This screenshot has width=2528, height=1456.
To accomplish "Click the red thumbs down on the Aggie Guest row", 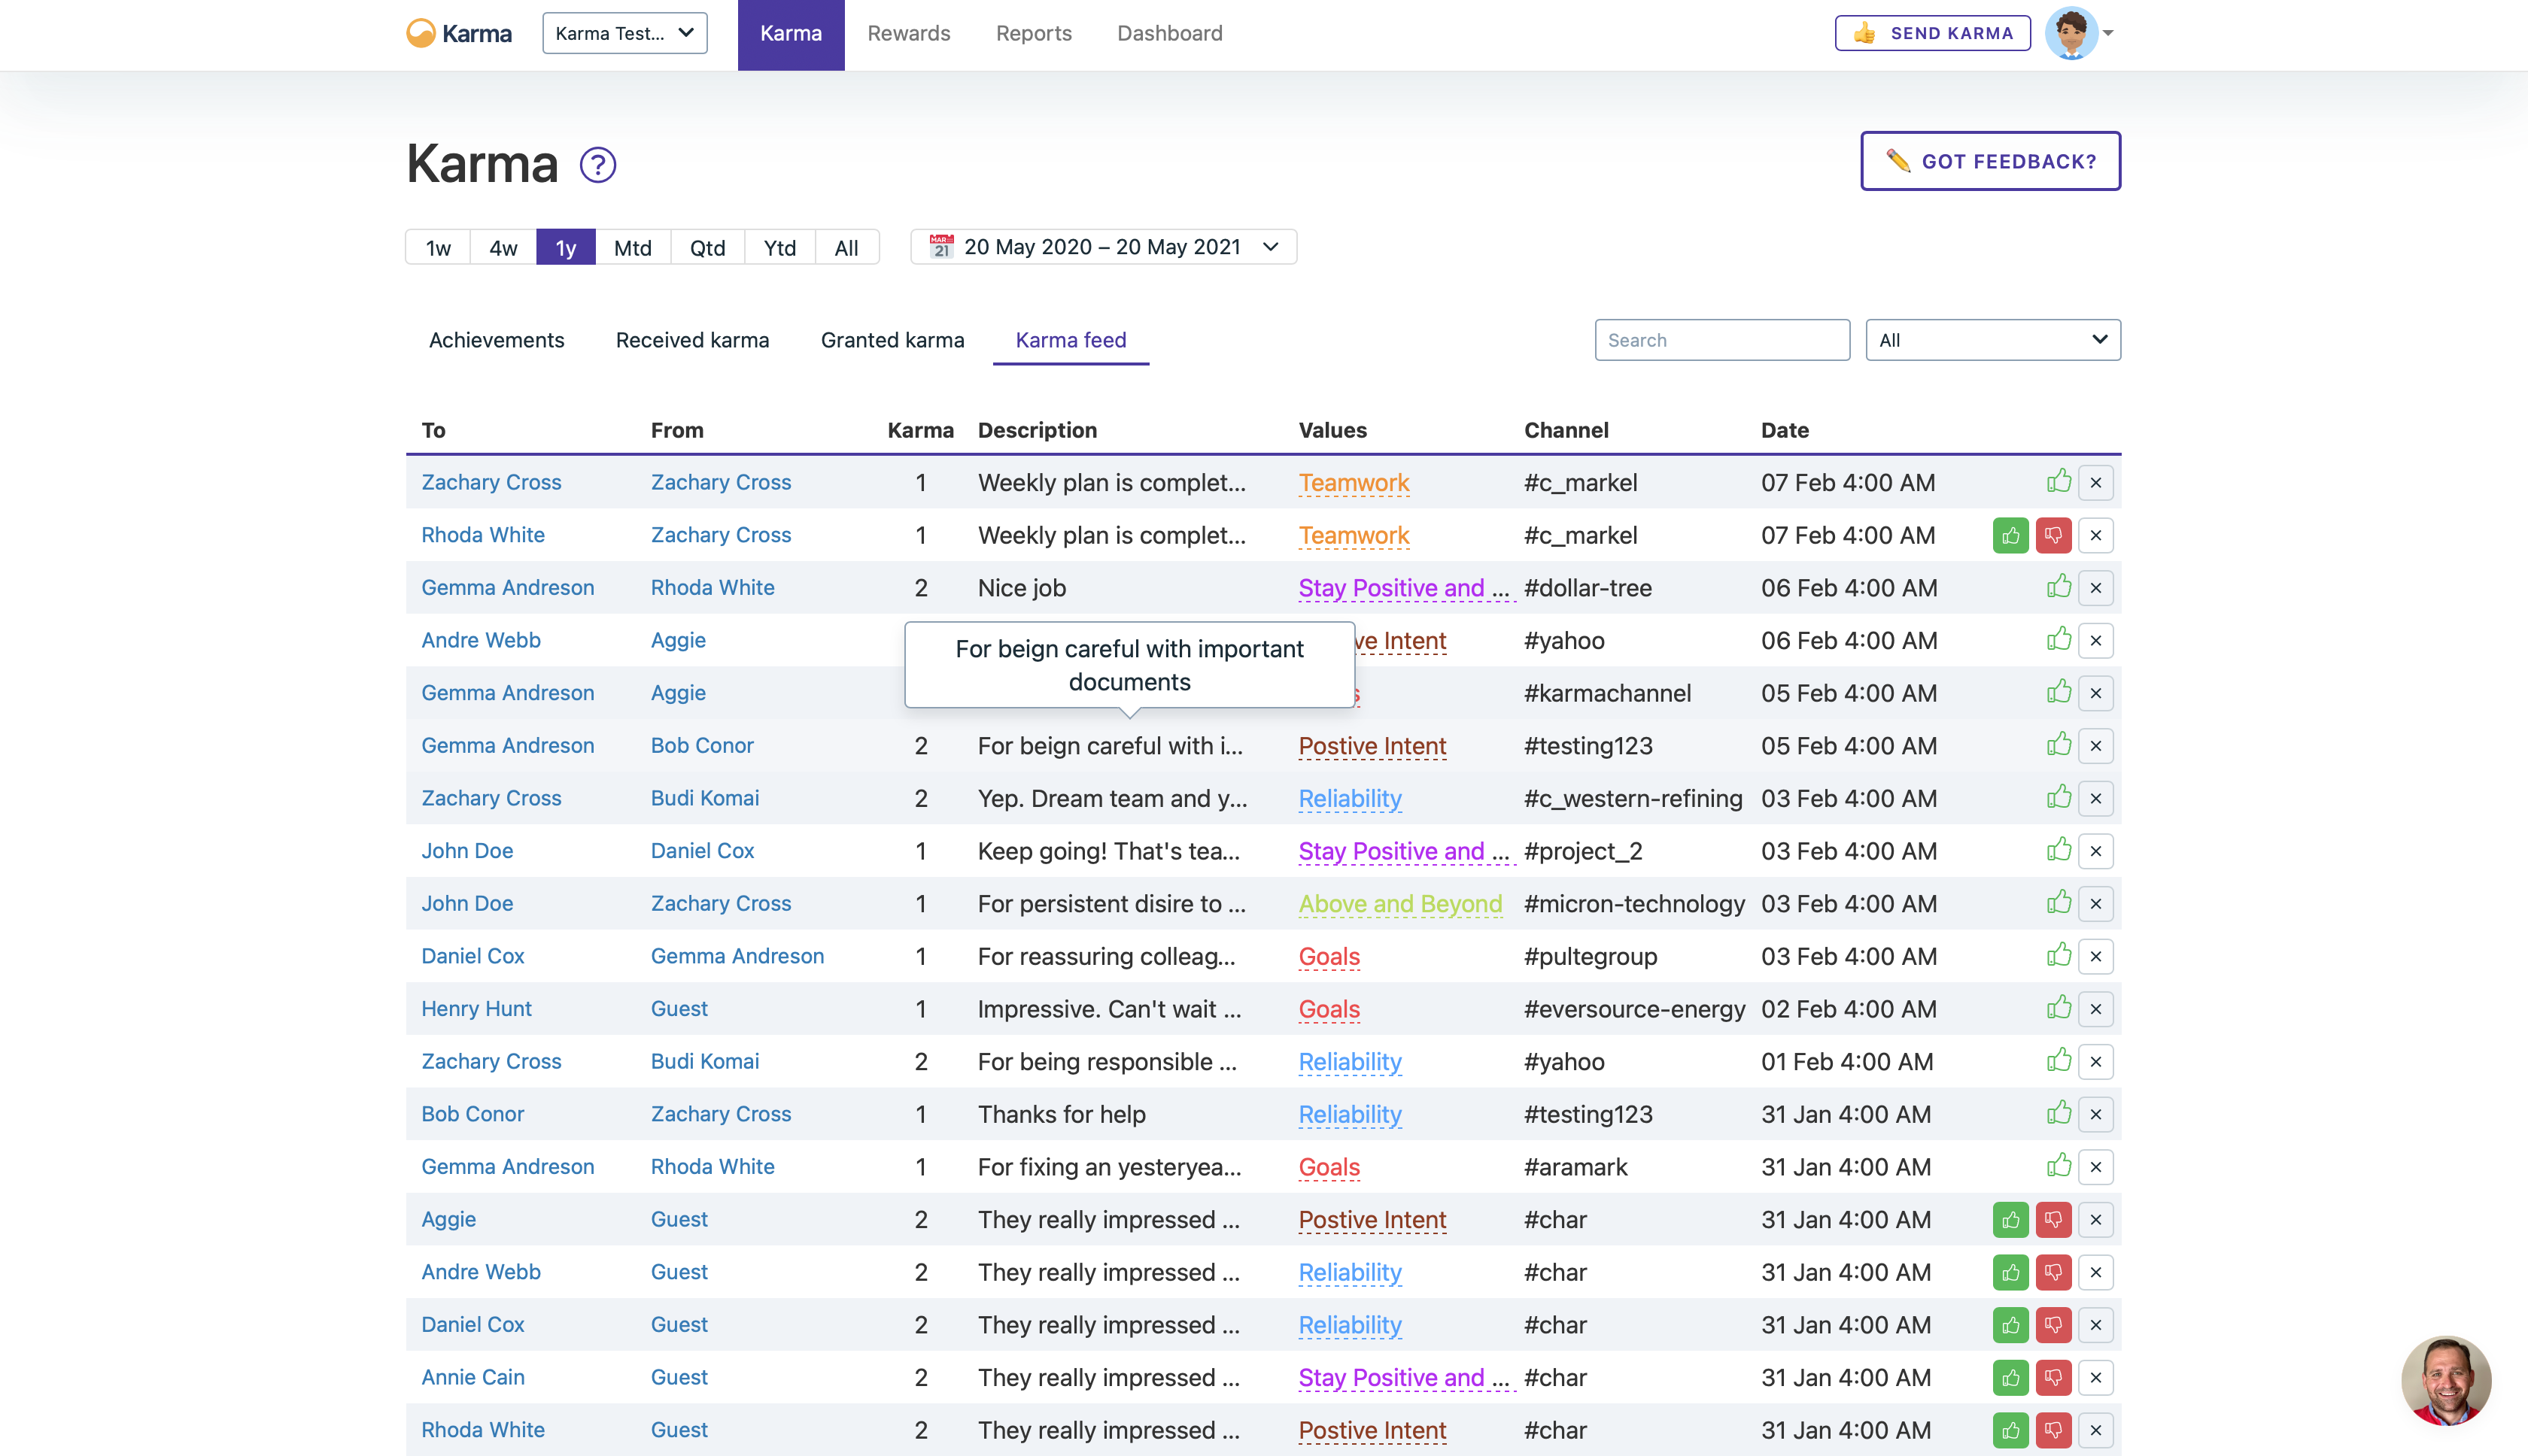I will tap(2052, 1219).
